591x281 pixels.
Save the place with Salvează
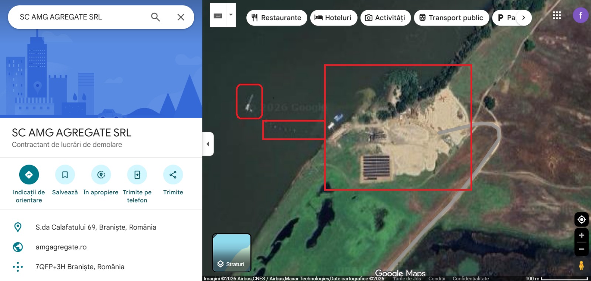(x=65, y=175)
